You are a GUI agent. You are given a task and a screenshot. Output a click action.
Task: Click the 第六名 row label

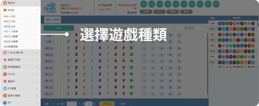(x=49, y=68)
